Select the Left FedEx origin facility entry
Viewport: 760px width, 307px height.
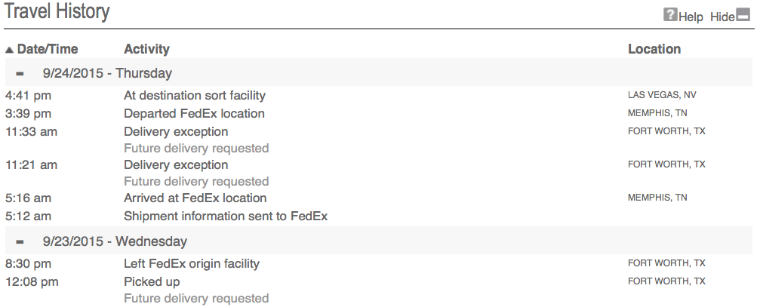[x=192, y=264]
